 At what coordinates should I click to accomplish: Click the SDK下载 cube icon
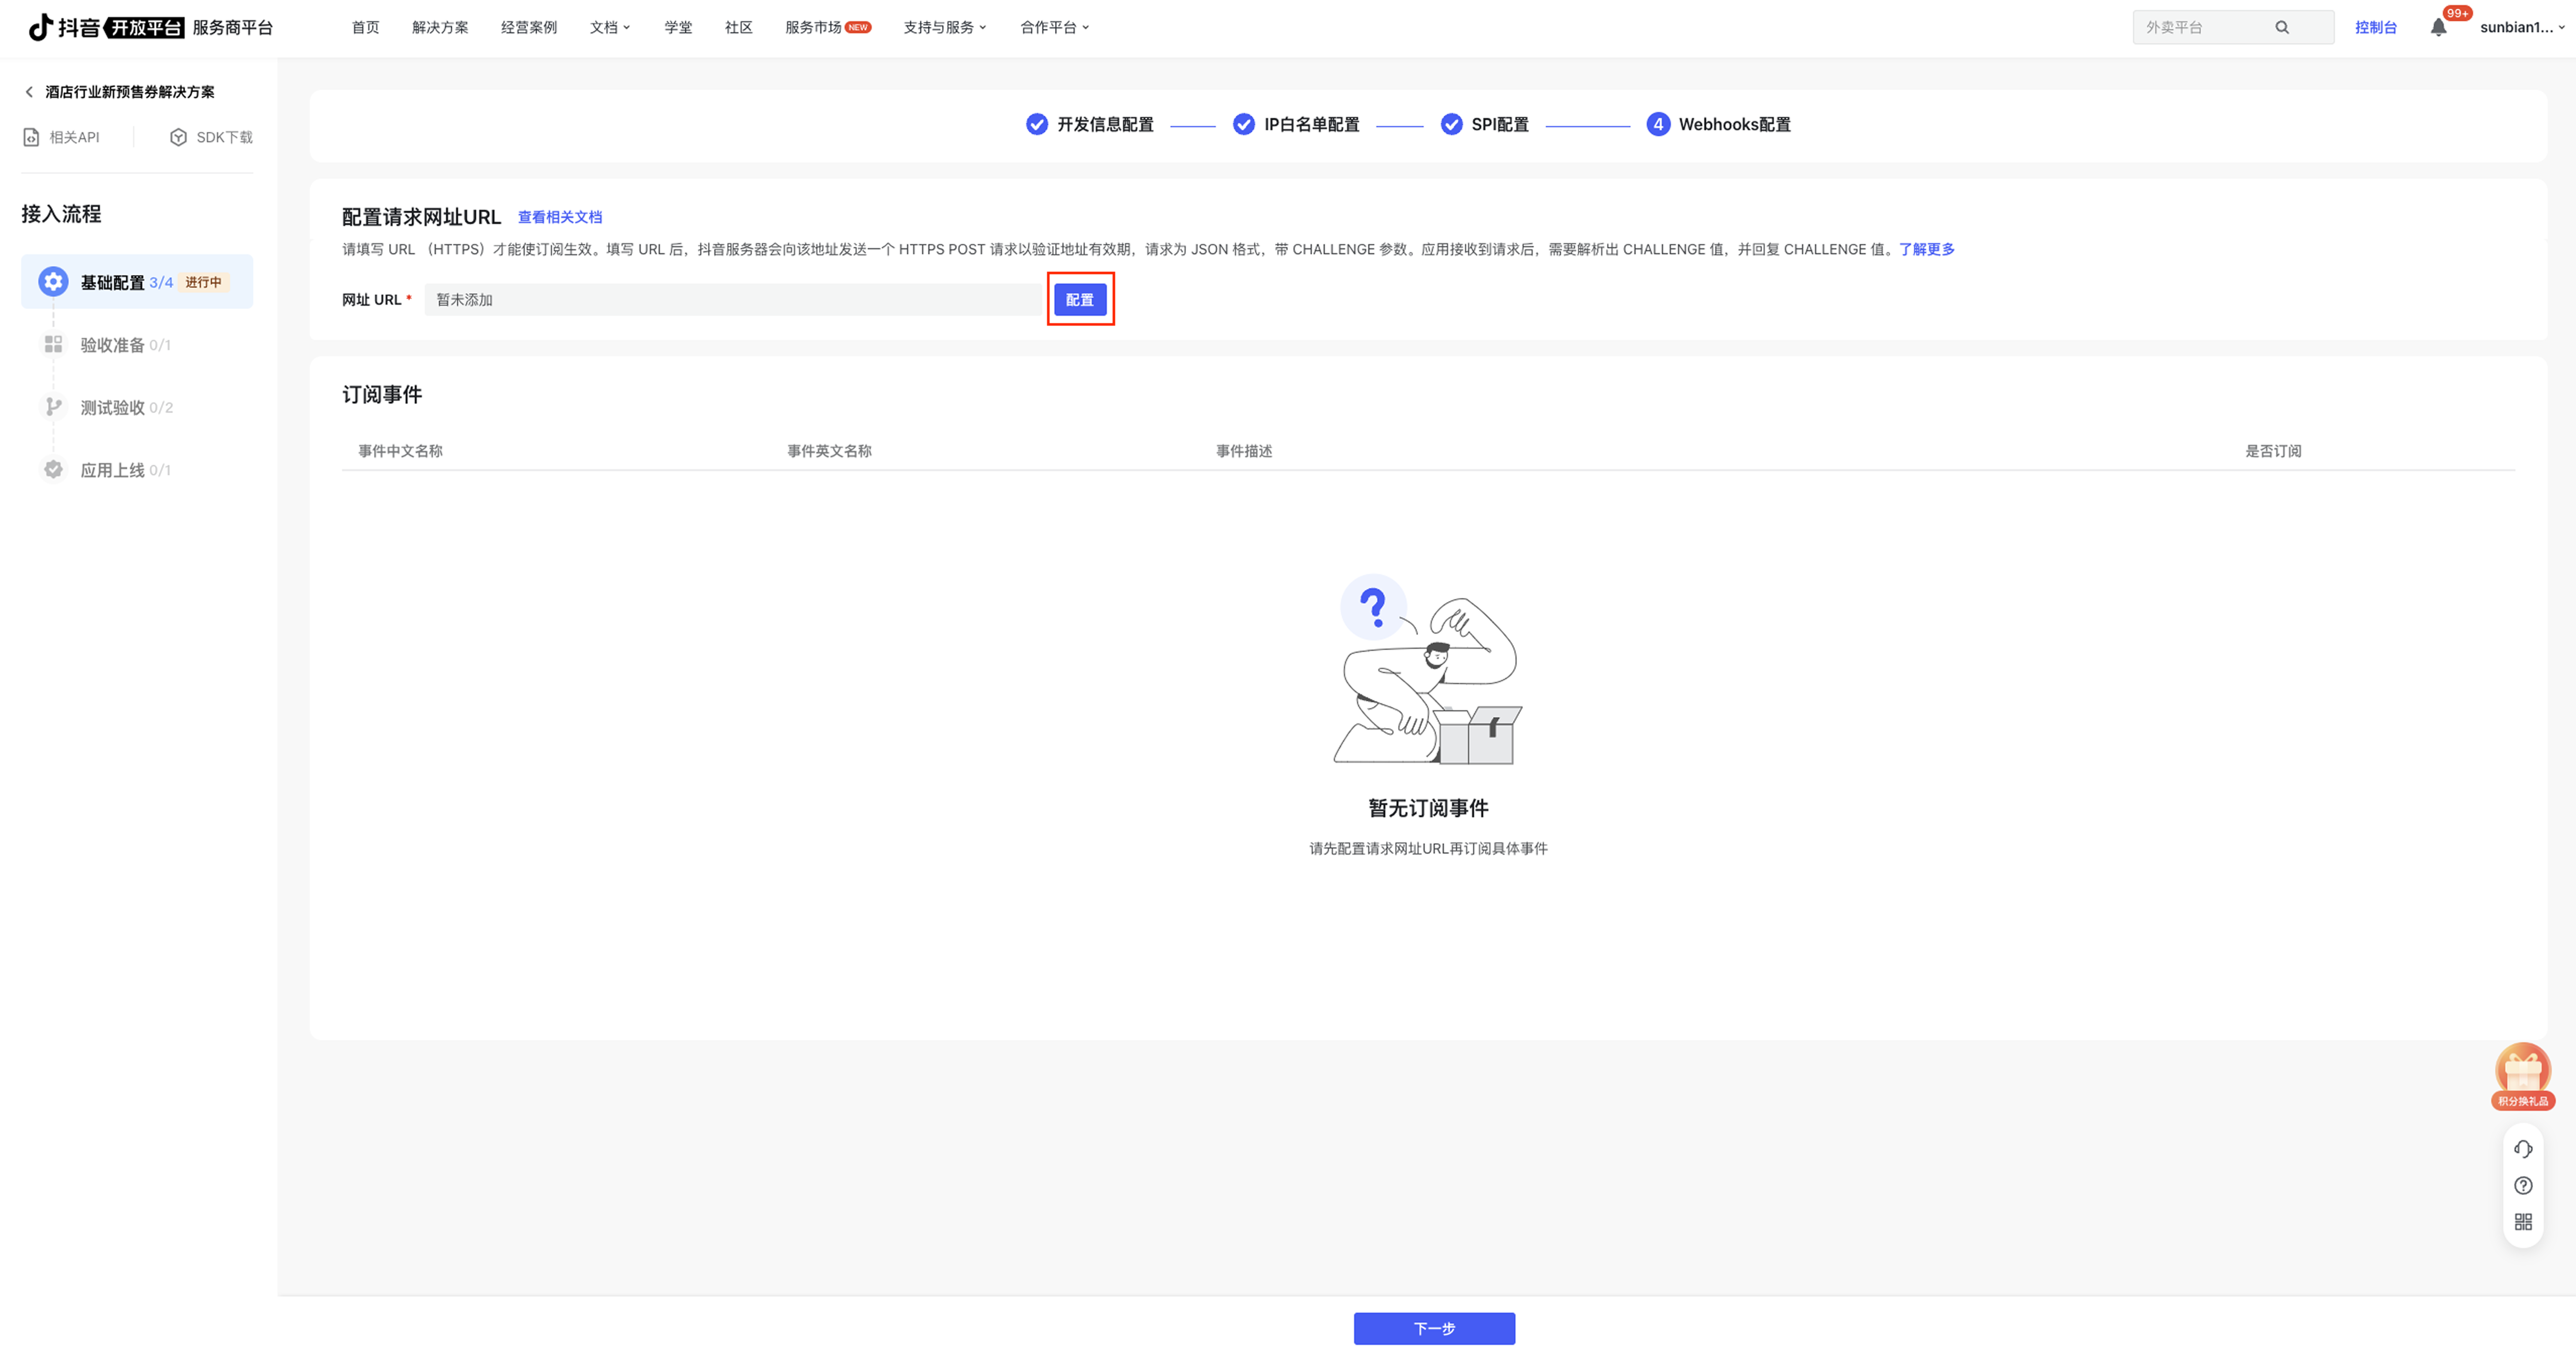[178, 137]
